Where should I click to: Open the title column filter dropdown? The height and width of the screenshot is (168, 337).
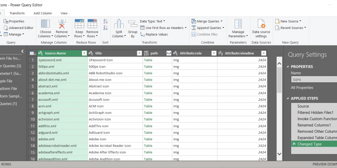[x=140, y=53]
